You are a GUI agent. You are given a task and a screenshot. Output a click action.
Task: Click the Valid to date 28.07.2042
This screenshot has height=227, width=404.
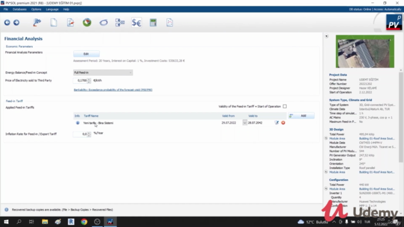click(255, 123)
